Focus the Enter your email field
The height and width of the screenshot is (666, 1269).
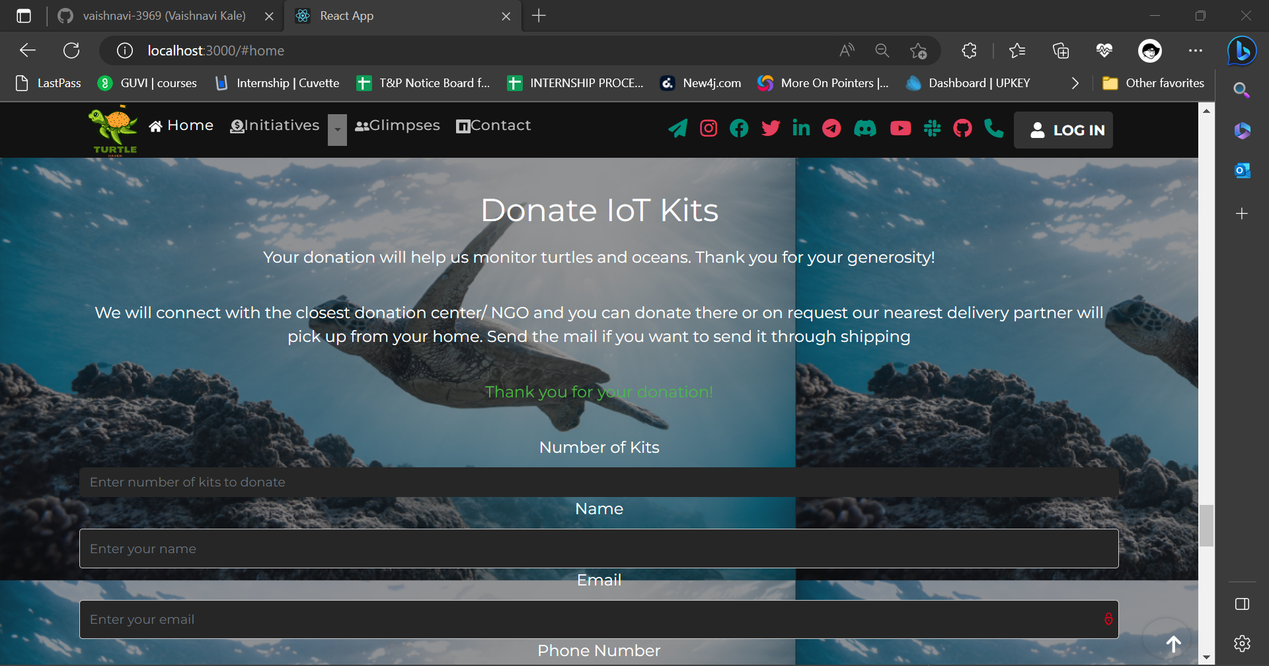tap(599, 619)
